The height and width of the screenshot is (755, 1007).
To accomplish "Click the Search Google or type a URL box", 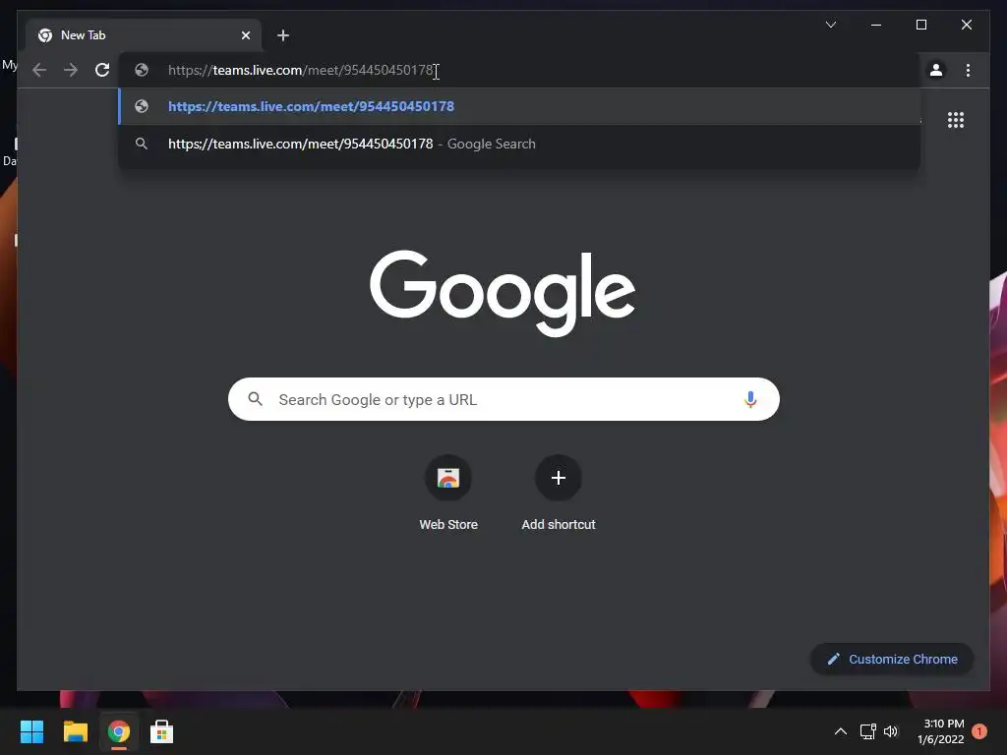I will [x=503, y=399].
